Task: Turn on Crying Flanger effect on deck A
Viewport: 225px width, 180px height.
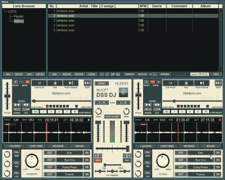Action: 87,167
